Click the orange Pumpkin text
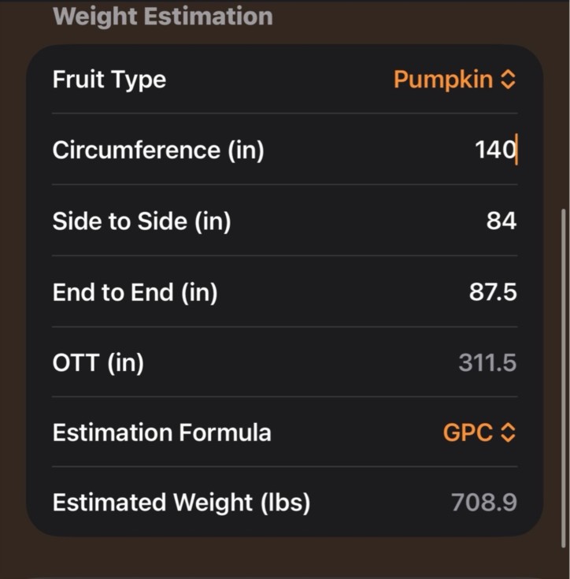 click(443, 80)
